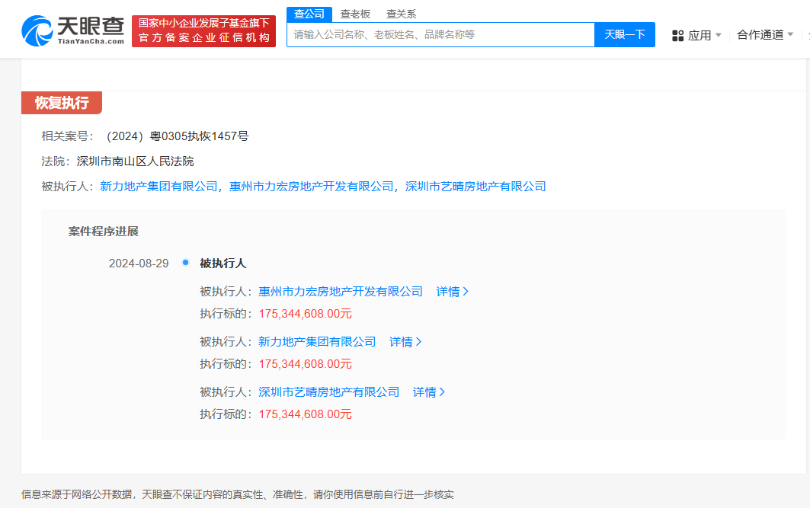This screenshot has width=810, height=508.
Task: Switch to the 查老板 tab
Action: [x=355, y=13]
